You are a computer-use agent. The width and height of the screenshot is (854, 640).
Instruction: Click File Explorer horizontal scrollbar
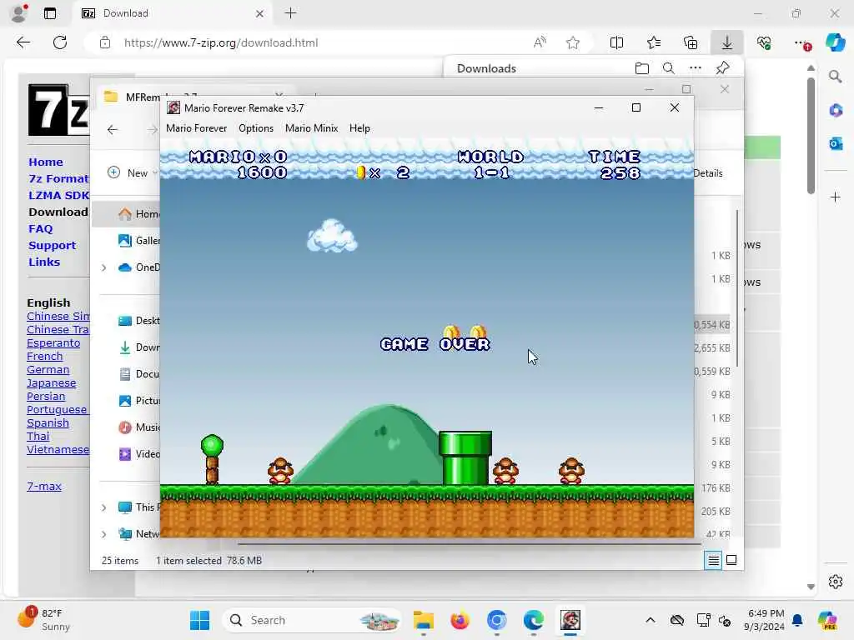point(469,542)
